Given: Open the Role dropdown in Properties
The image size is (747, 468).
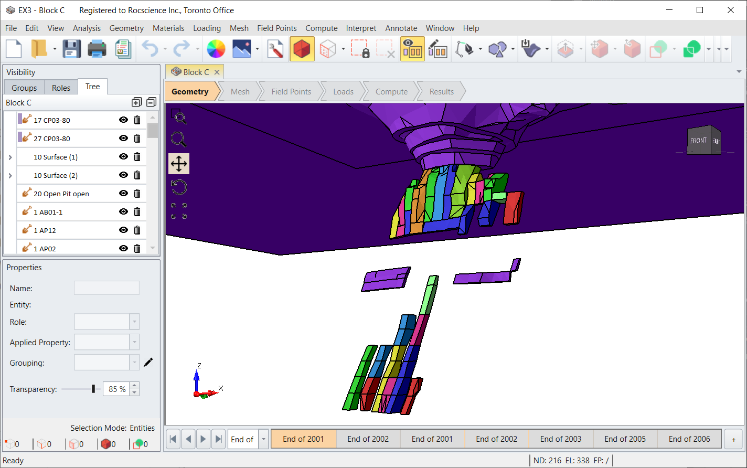Looking at the screenshot, I should (x=135, y=322).
